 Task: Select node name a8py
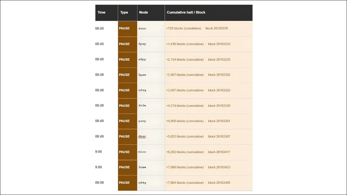coord(142,60)
